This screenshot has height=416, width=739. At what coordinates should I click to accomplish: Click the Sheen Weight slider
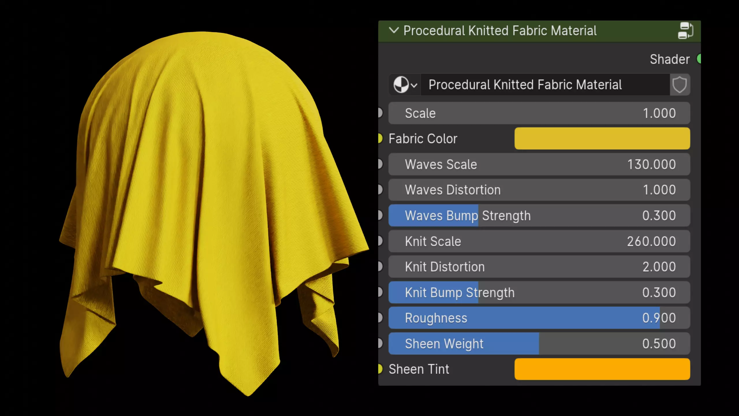point(539,343)
